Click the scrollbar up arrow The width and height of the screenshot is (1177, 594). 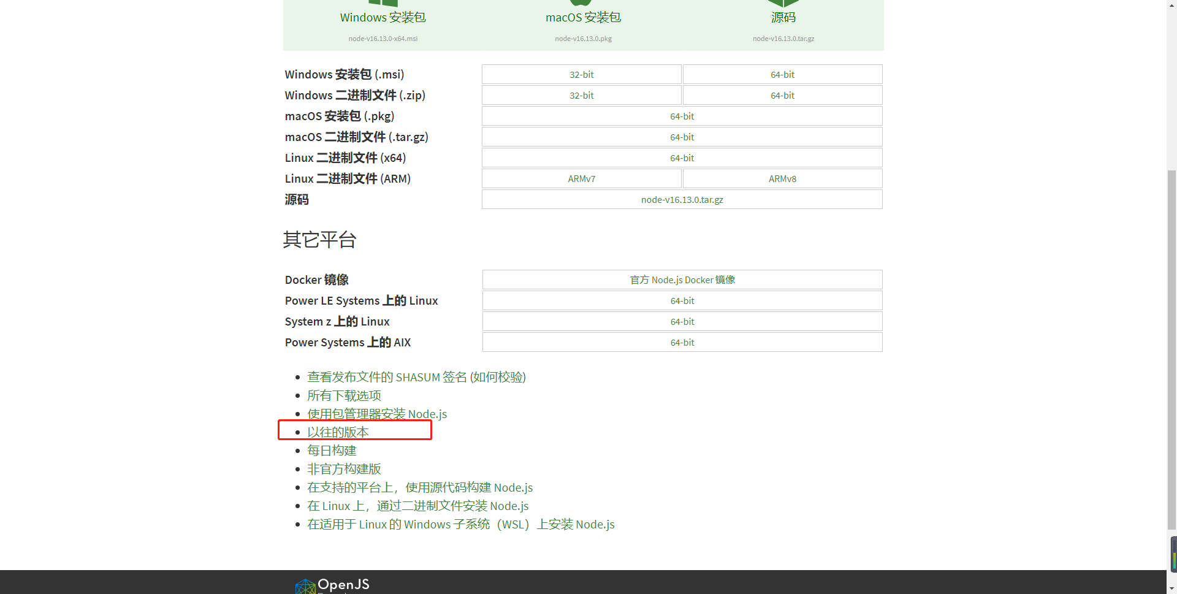click(x=1171, y=4)
